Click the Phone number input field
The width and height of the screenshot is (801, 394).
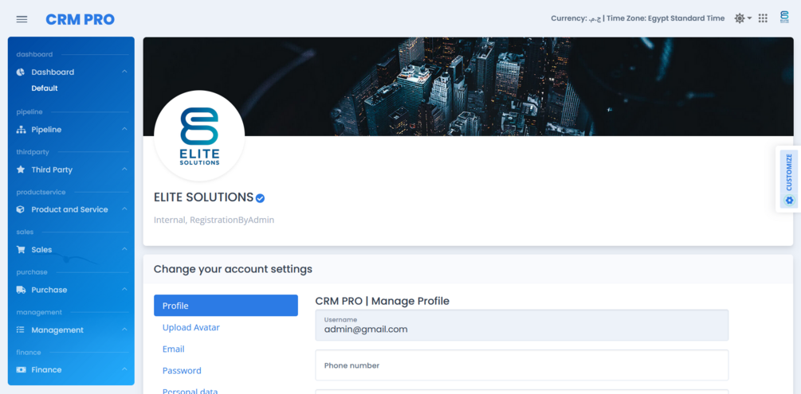point(521,365)
